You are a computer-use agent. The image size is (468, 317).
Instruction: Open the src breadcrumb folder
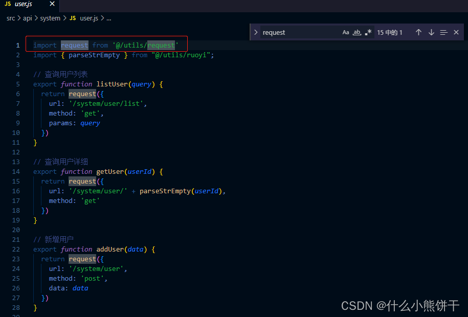[x=11, y=18]
